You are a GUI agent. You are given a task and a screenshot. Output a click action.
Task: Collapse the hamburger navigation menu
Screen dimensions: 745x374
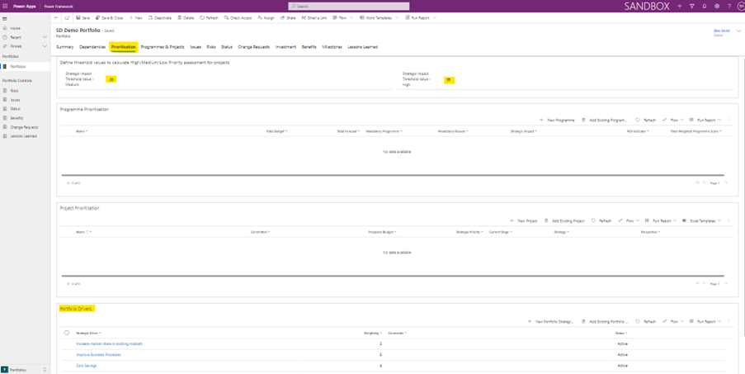point(5,18)
